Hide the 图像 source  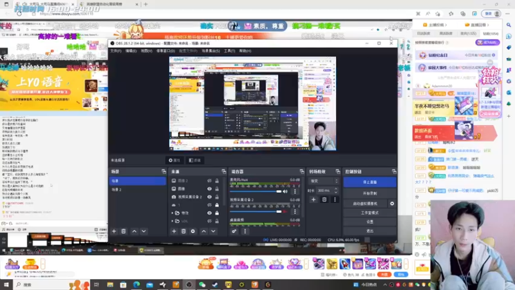209,189
